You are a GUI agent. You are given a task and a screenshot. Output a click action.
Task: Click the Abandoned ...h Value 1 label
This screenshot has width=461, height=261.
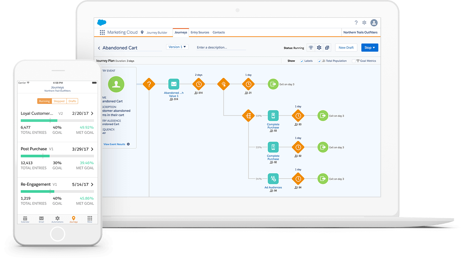pyautogui.click(x=174, y=95)
